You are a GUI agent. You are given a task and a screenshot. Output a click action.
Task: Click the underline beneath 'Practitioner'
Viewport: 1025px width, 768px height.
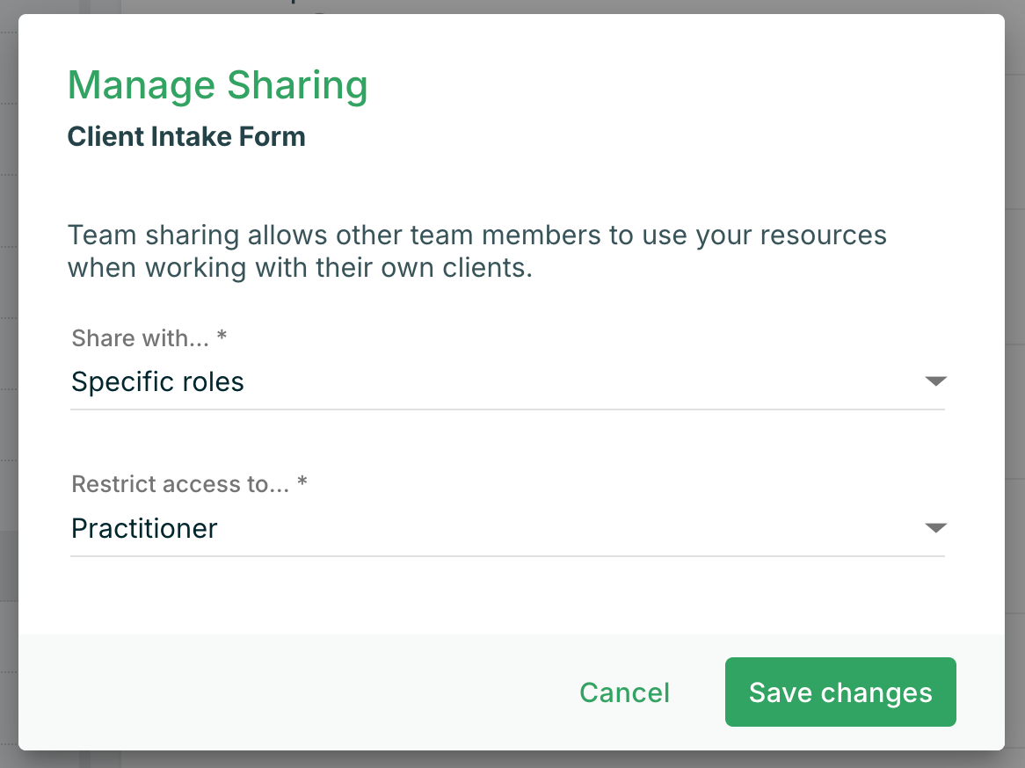[x=507, y=555]
